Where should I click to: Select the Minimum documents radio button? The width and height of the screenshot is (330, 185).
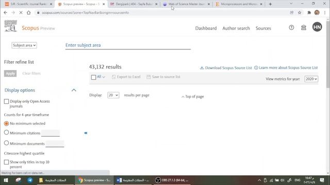tap(6, 143)
